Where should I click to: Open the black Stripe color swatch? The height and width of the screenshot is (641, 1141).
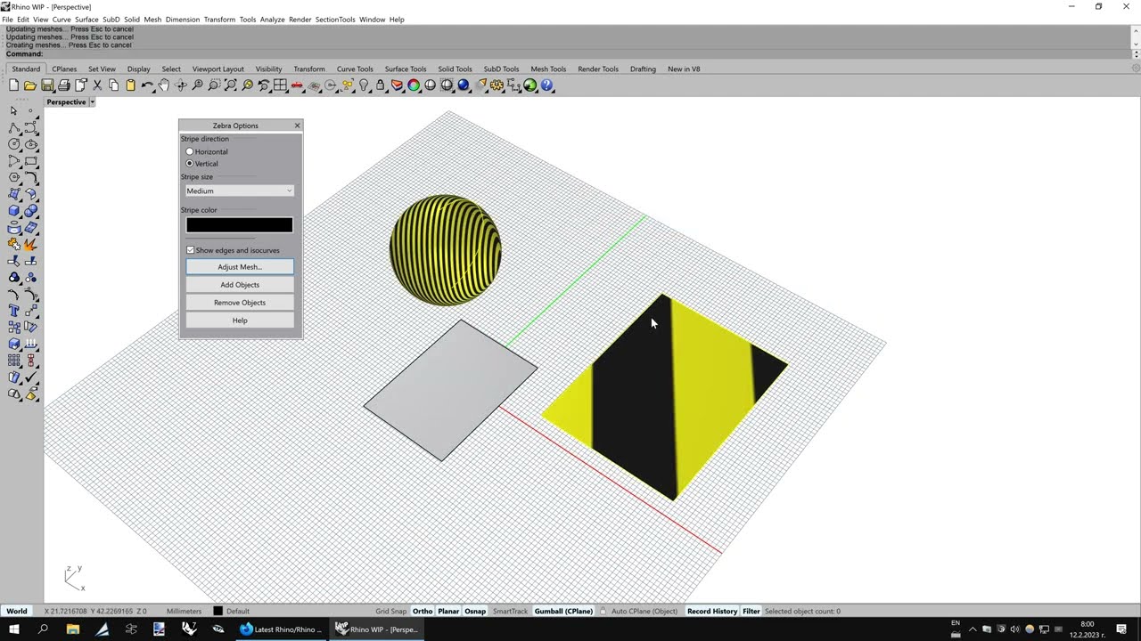[239, 225]
